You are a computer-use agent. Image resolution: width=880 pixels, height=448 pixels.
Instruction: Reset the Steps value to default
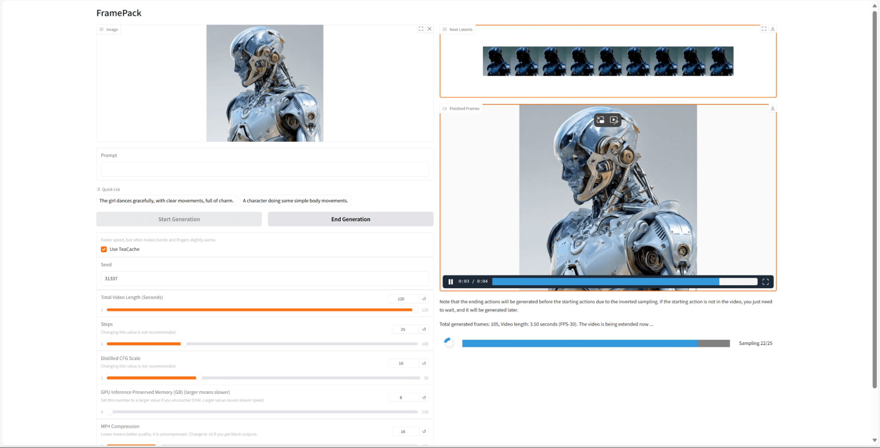tap(424, 329)
